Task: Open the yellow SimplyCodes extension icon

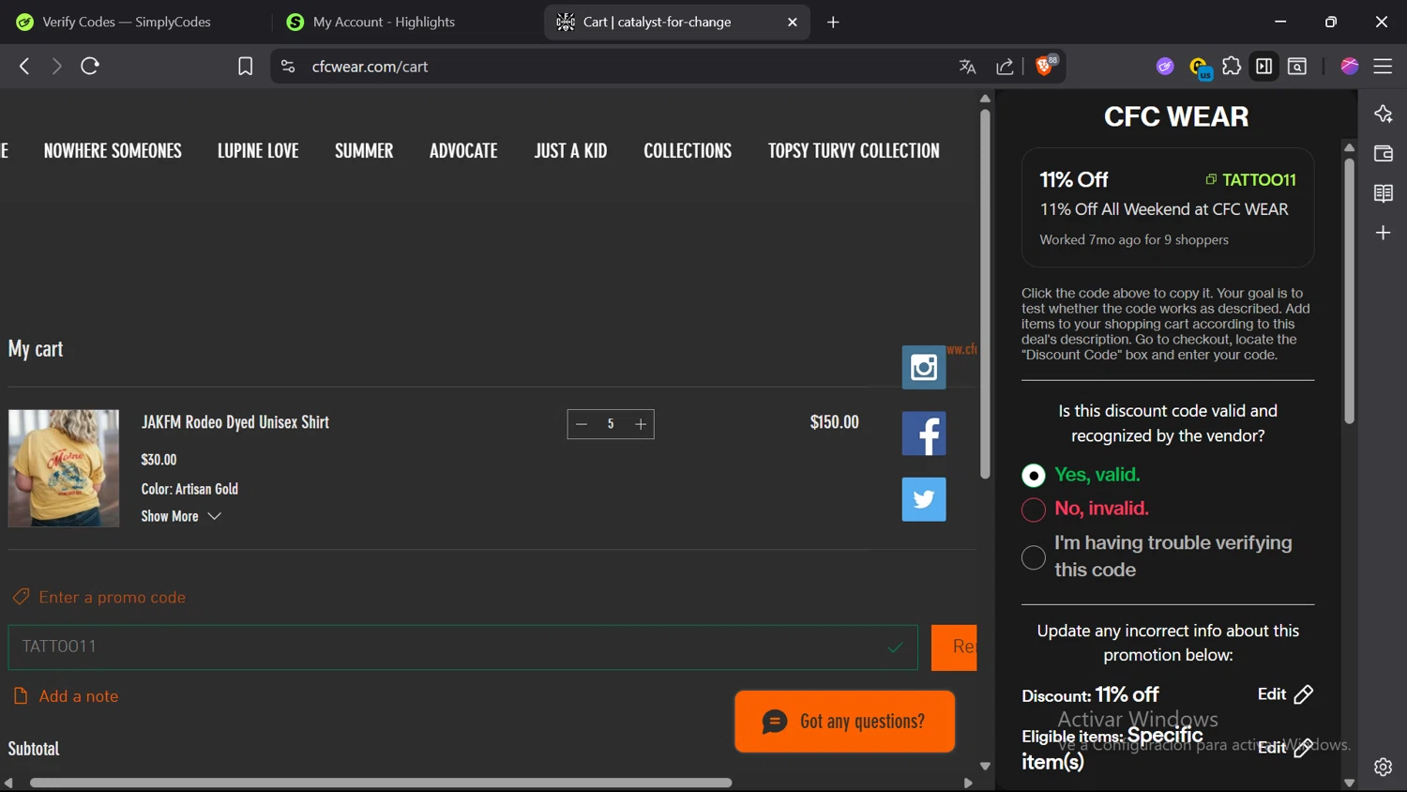Action: pyautogui.click(x=1200, y=68)
